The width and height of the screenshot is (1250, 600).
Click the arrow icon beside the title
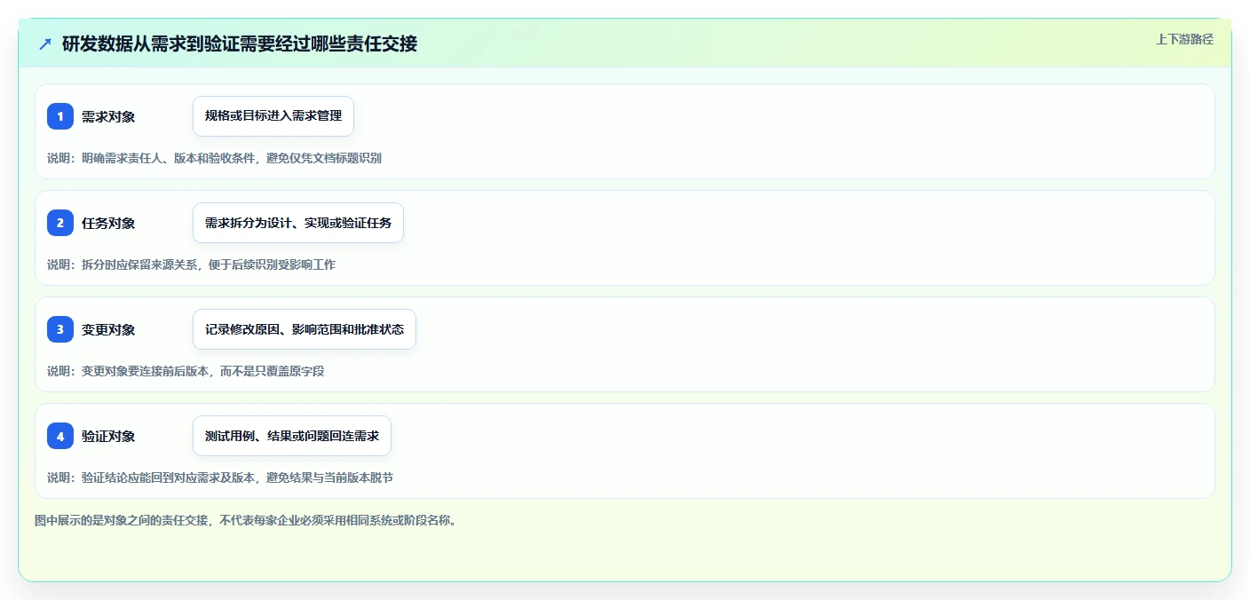(45, 43)
